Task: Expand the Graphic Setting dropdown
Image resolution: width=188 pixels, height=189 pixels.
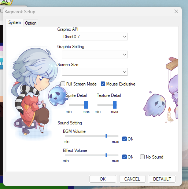Action: (x=95, y=54)
